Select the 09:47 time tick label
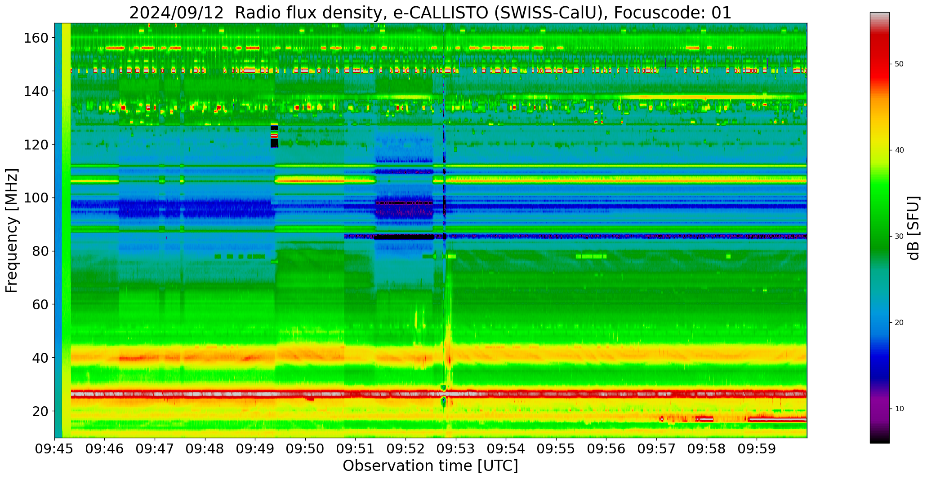 tap(155, 449)
